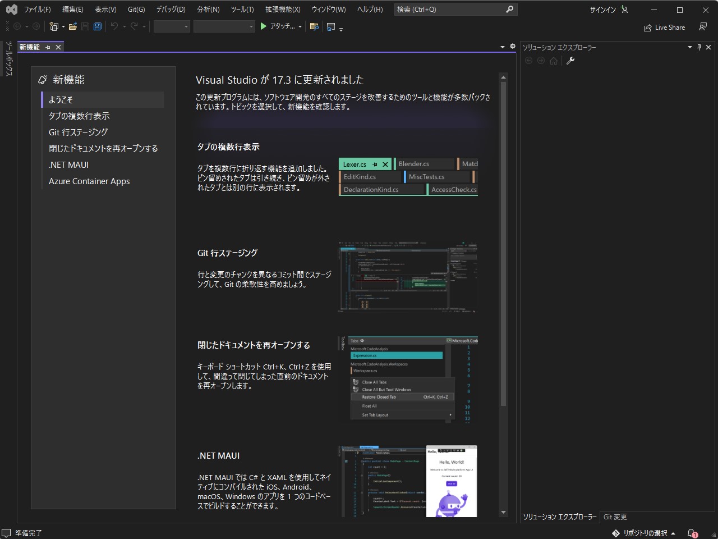Open the Solution Explorer window options dropdown
718x539 pixels.
click(690, 47)
